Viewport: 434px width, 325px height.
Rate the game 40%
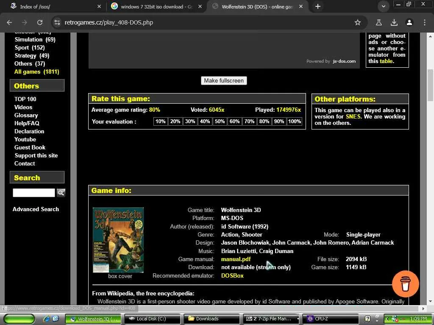[205, 121]
